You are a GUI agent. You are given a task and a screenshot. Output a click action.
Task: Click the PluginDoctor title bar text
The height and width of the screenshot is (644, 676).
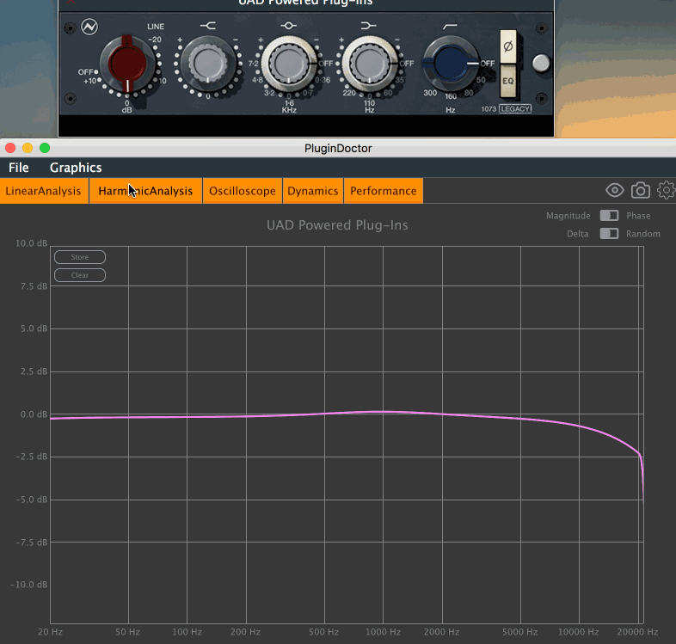338,148
